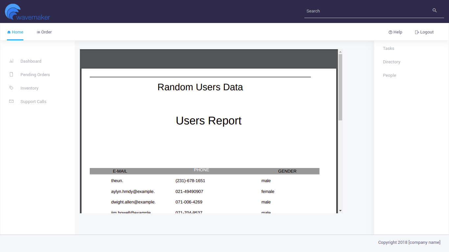Click the Users Report heading

click(208, 121)
